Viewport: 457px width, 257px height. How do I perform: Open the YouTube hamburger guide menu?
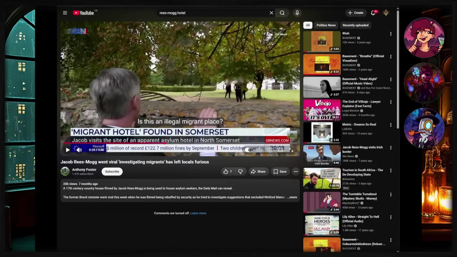click(65, 13)
